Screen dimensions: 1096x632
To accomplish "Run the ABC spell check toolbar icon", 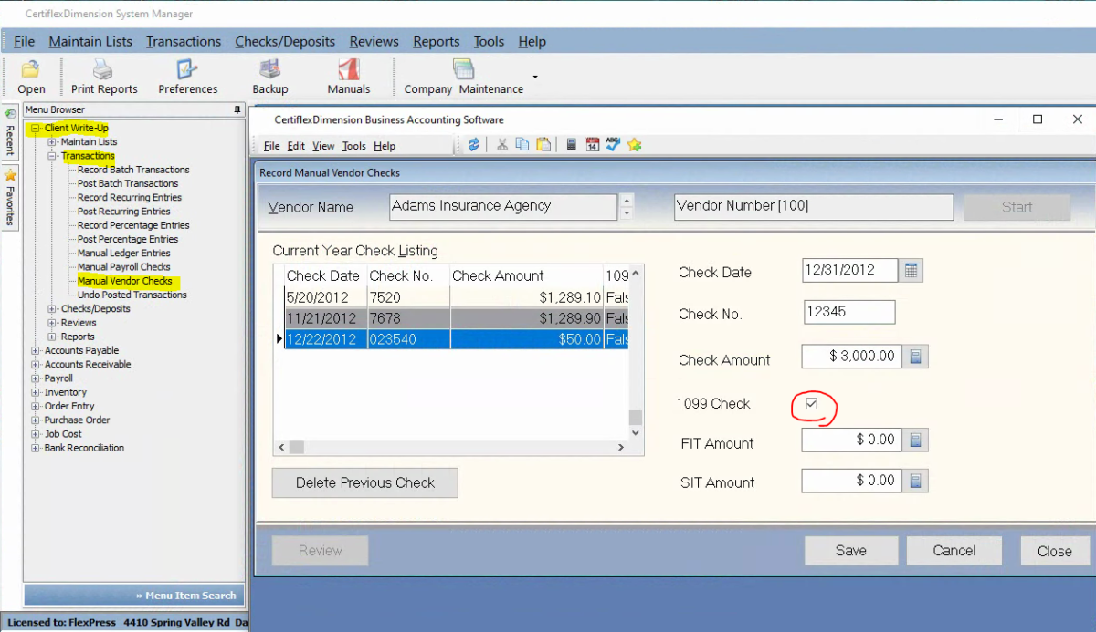I will [613, 144].
